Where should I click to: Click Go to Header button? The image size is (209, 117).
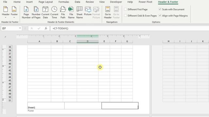[108, 13]
